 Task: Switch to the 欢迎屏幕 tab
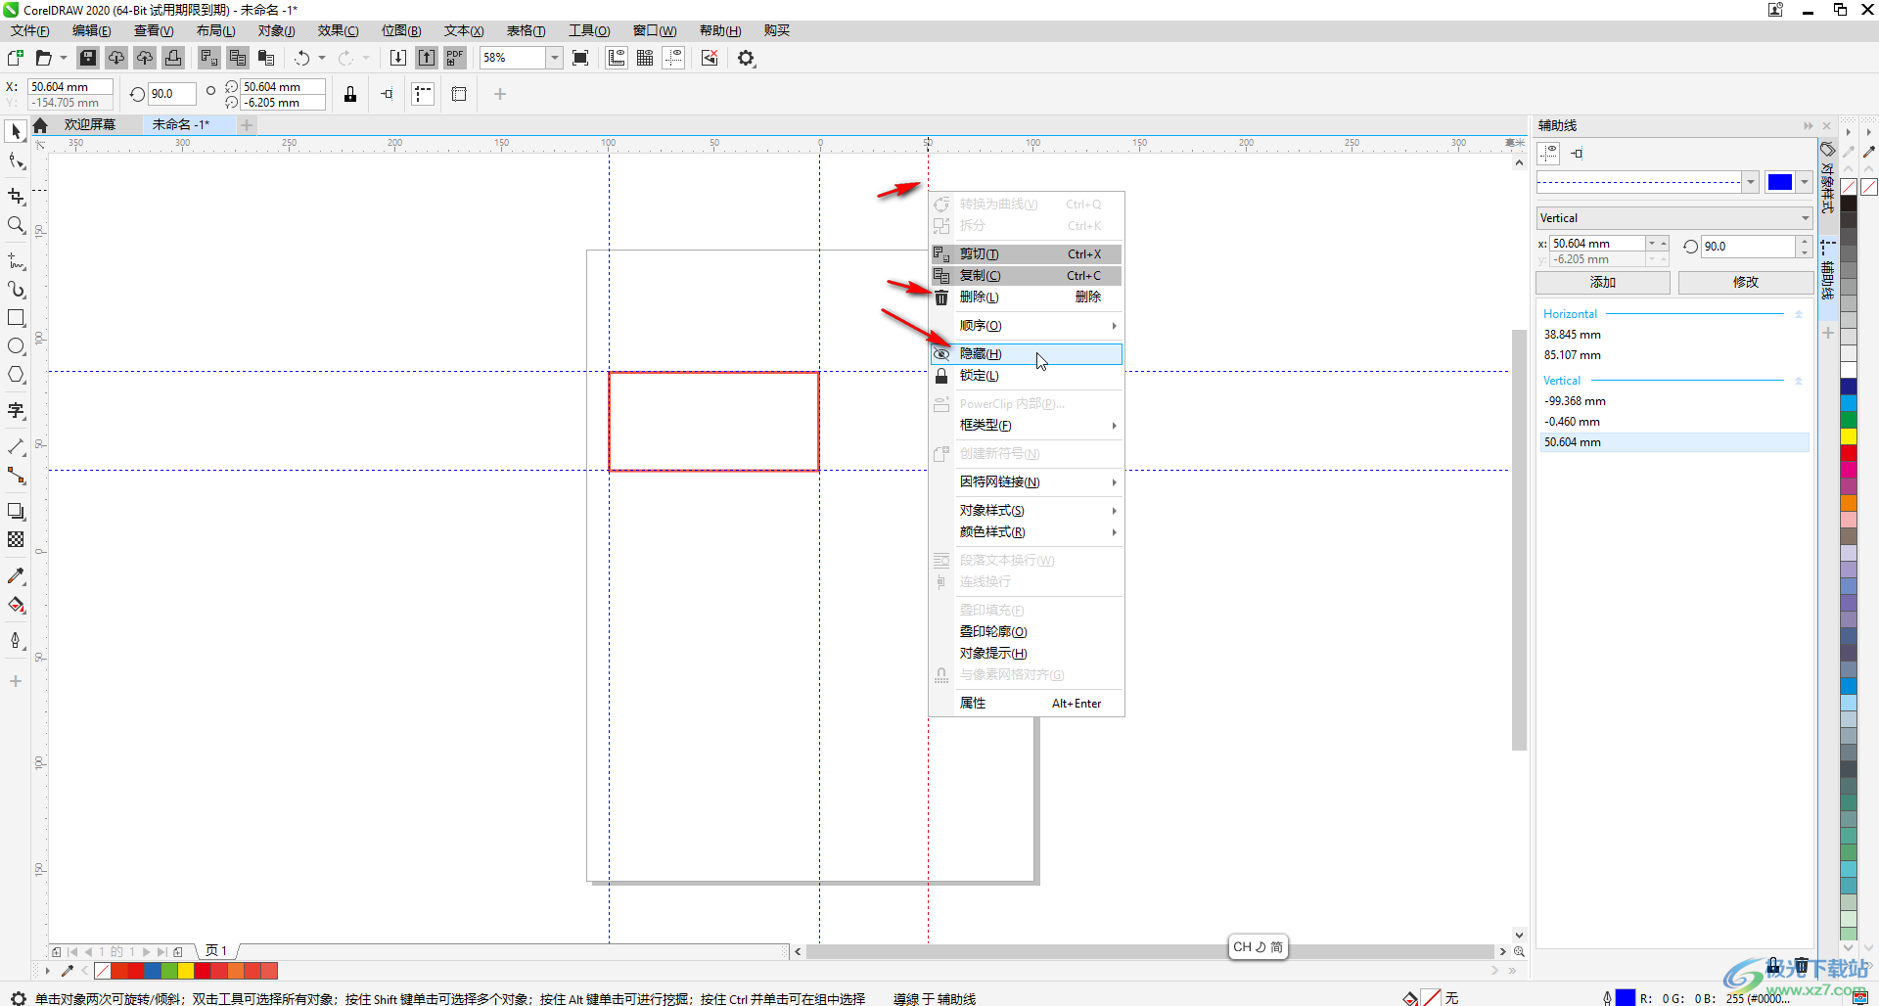tap(89, 124)
